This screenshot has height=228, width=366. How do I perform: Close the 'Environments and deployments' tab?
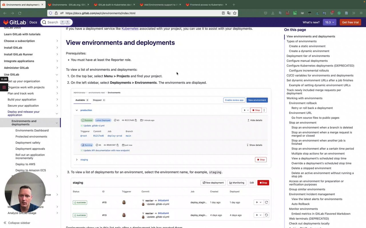click(42, 5)
